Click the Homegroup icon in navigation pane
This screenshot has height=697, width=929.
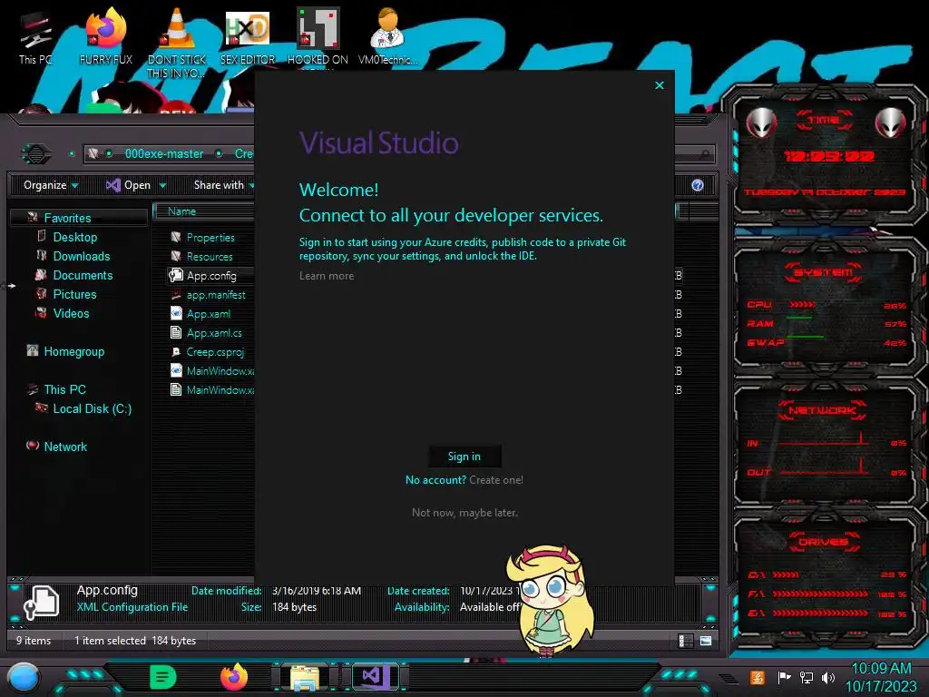[x=33, y=351]
